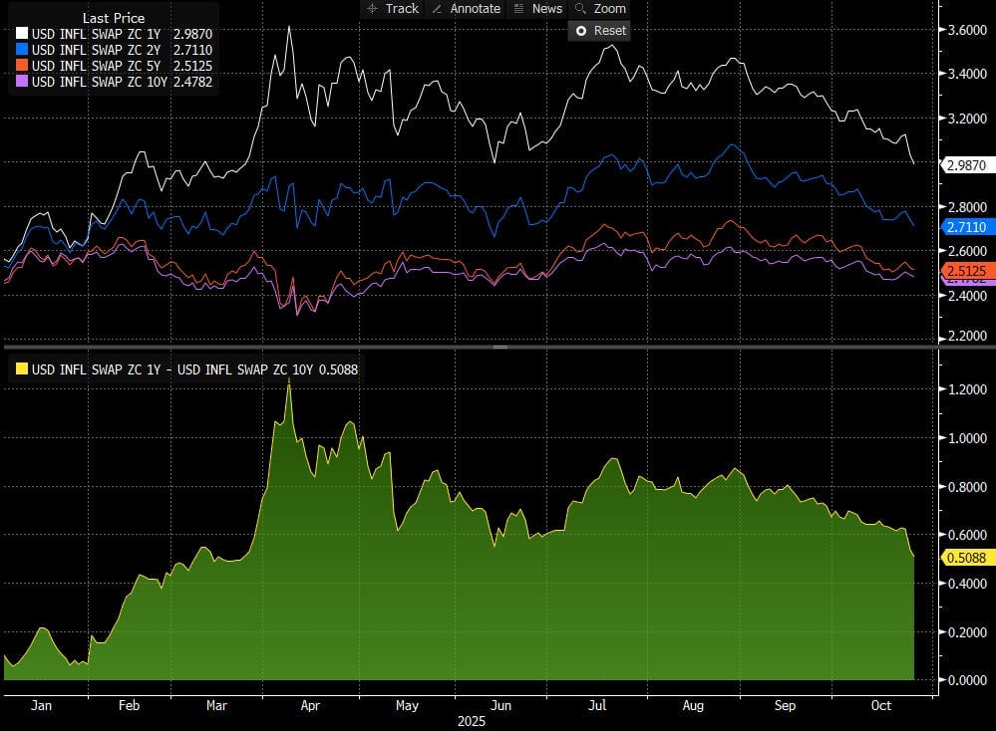Click the Annotate pencil icon

pyautogui.click(x=437, y=8)
